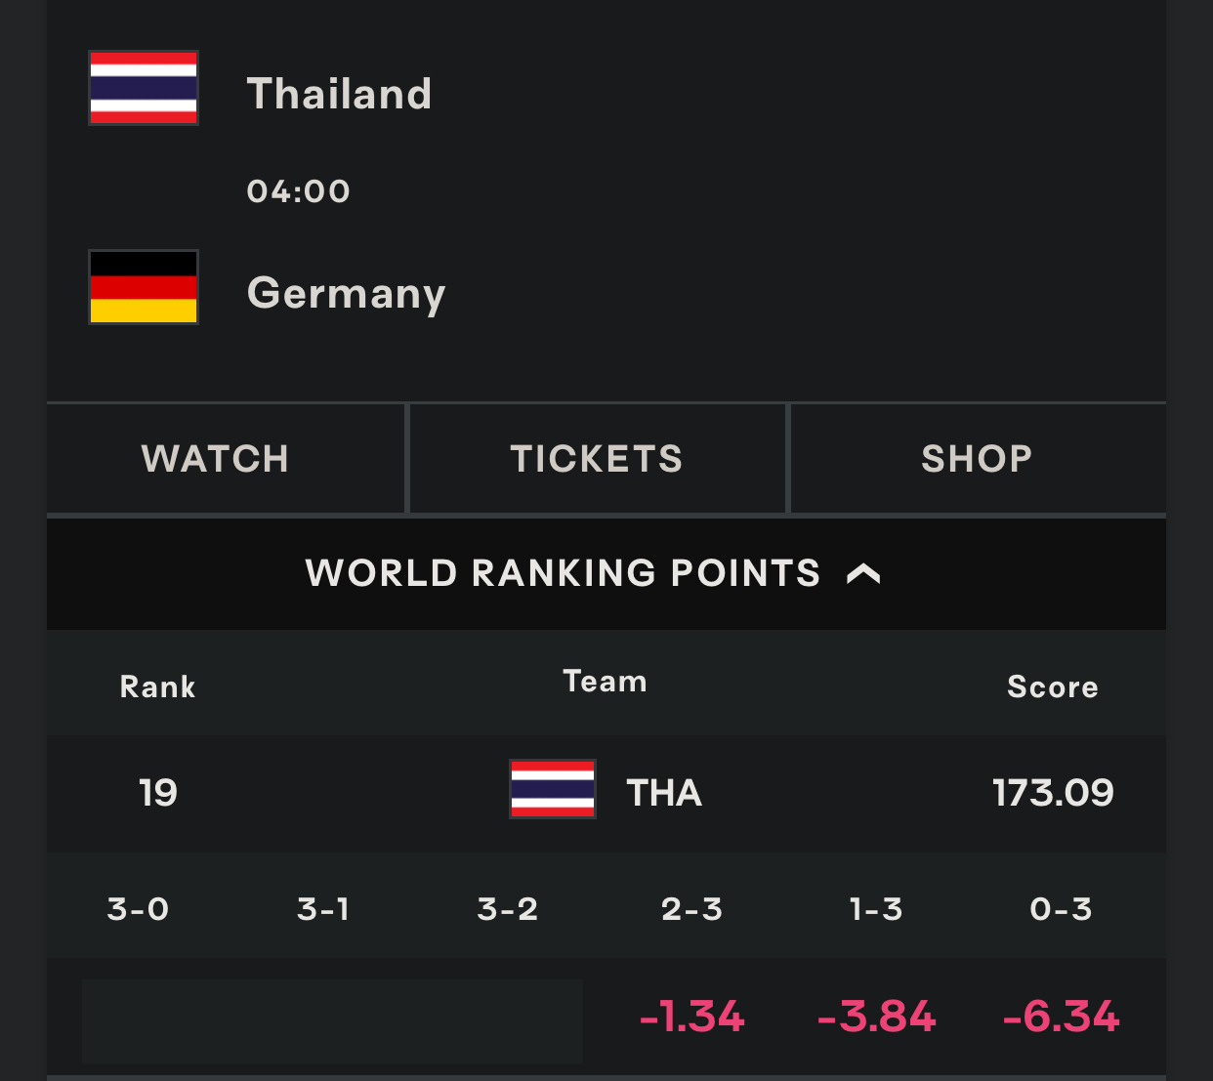1213x1081 pixels.
Task: Click the -1.34 points value
Action: click(x=691, y=1017)
